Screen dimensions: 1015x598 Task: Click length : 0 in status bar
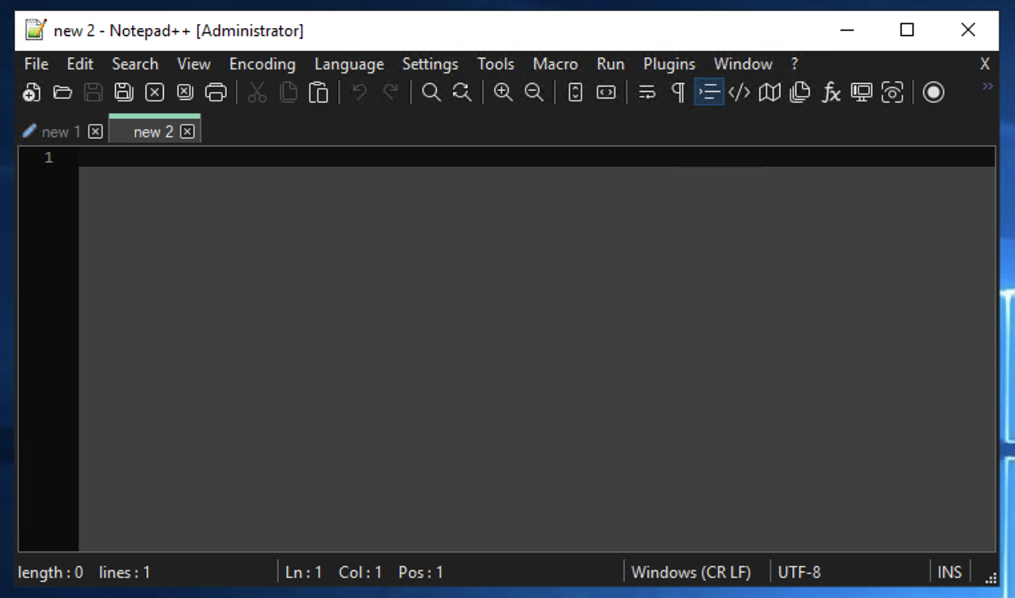point(51,572)
